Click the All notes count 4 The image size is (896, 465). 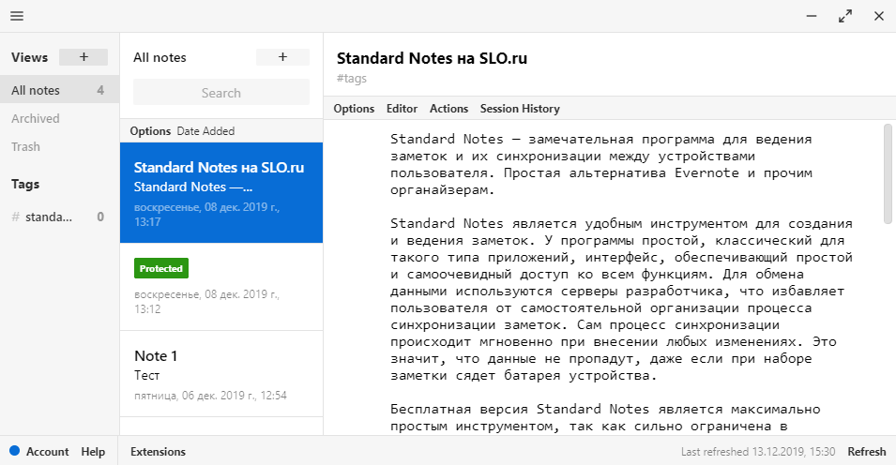(100, 90)
